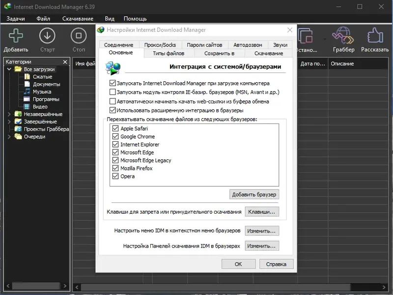Open the Помощь menu
This screenshot has width=393, height=295.
pos(135,19)
